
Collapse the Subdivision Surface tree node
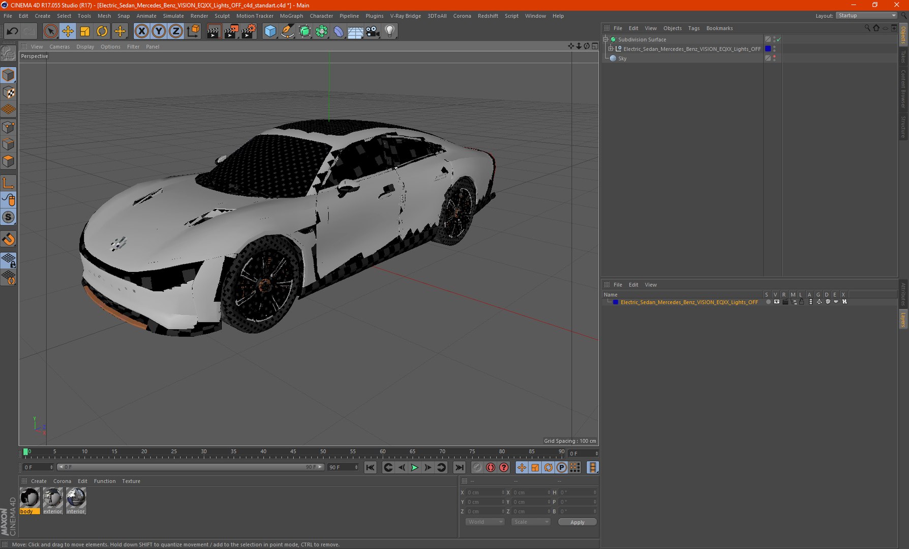tap(605, 39)
